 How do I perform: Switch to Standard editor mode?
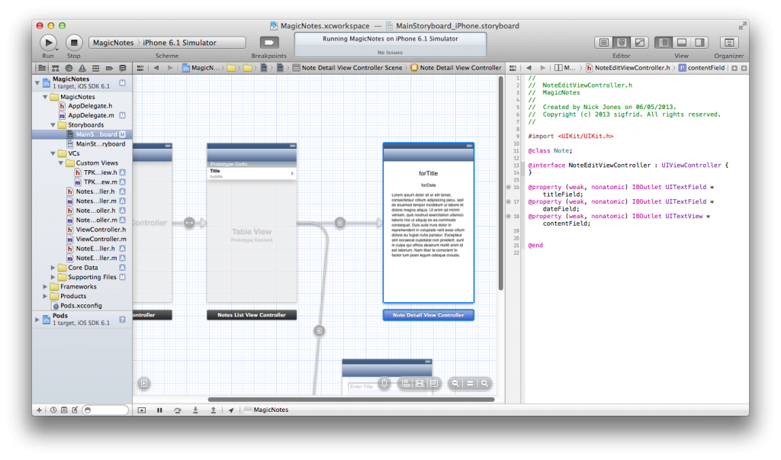coord(604,43)
